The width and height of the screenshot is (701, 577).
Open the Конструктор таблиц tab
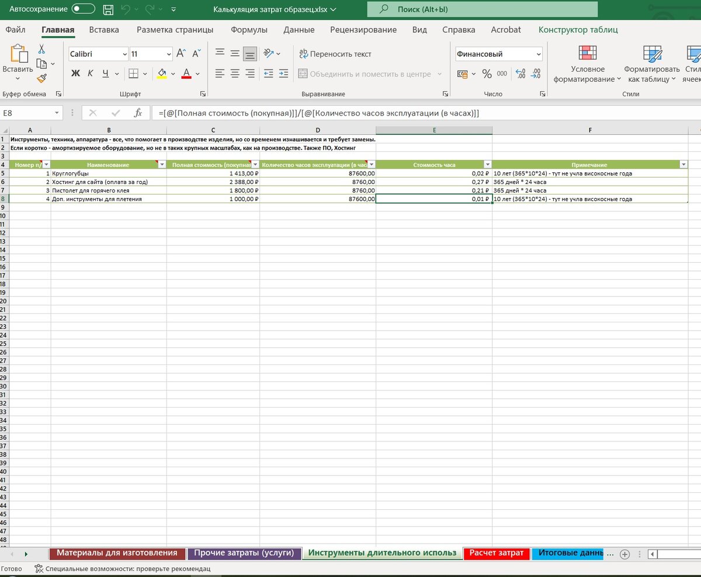pos(578,30)
